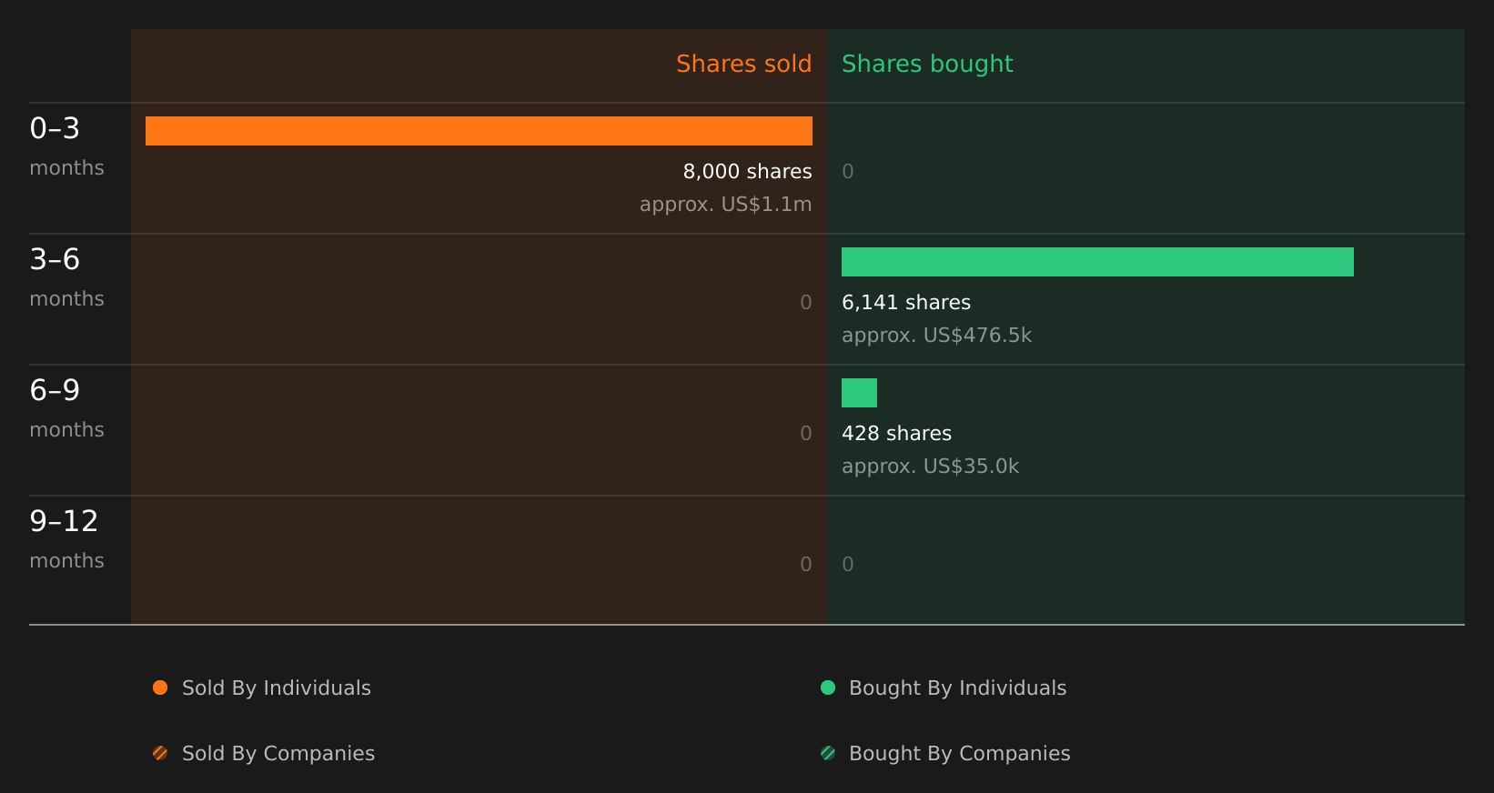Click the green Bought By Individuals legend dot
The height and width of the screenshot is (793, 1494).
828,688
